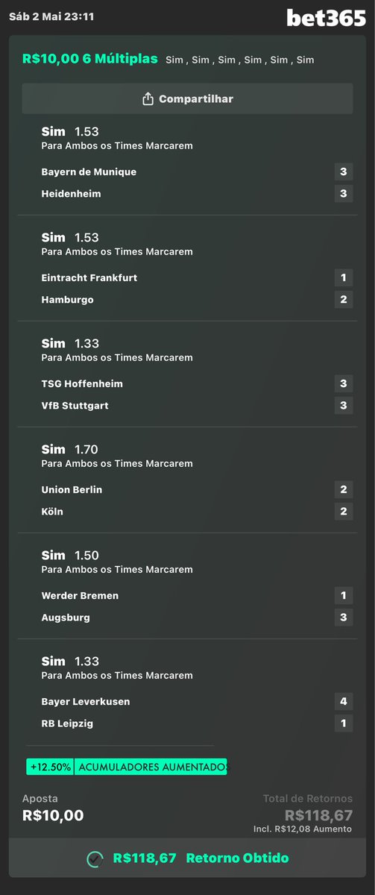This screenshot has height=895, width=375.
Task: Open the Acumuladores Aumentados label
Action: click(151, 767)
